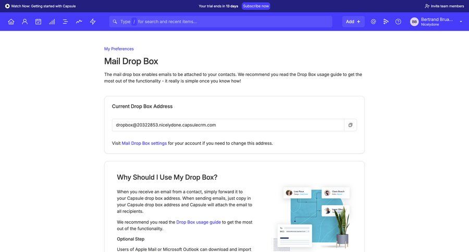
Task: Click the Current Drop Box Address label
Action: pos(142,106)
